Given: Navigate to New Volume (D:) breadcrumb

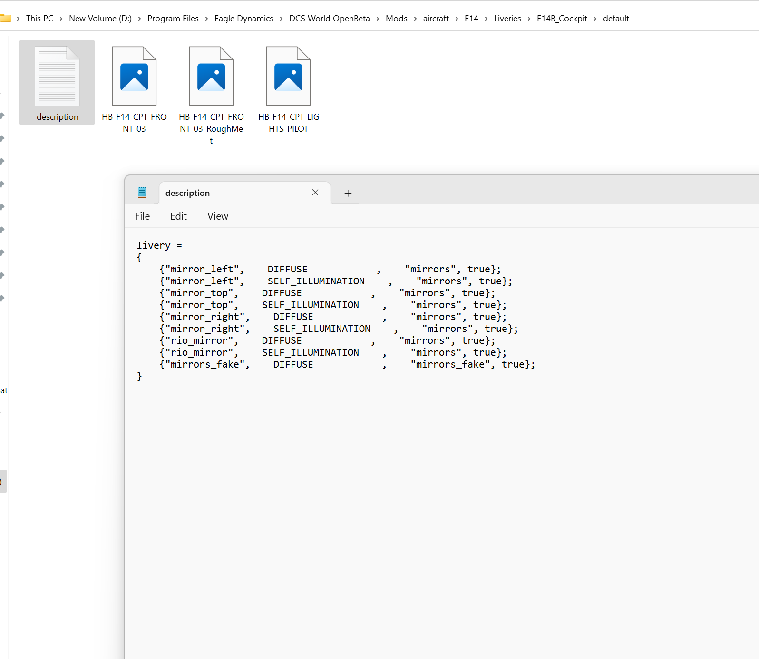Looking at the screenshot, I should coord(100,19).
